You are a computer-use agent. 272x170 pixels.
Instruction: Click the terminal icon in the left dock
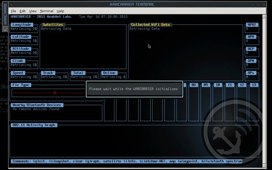[x=5, y=28]
